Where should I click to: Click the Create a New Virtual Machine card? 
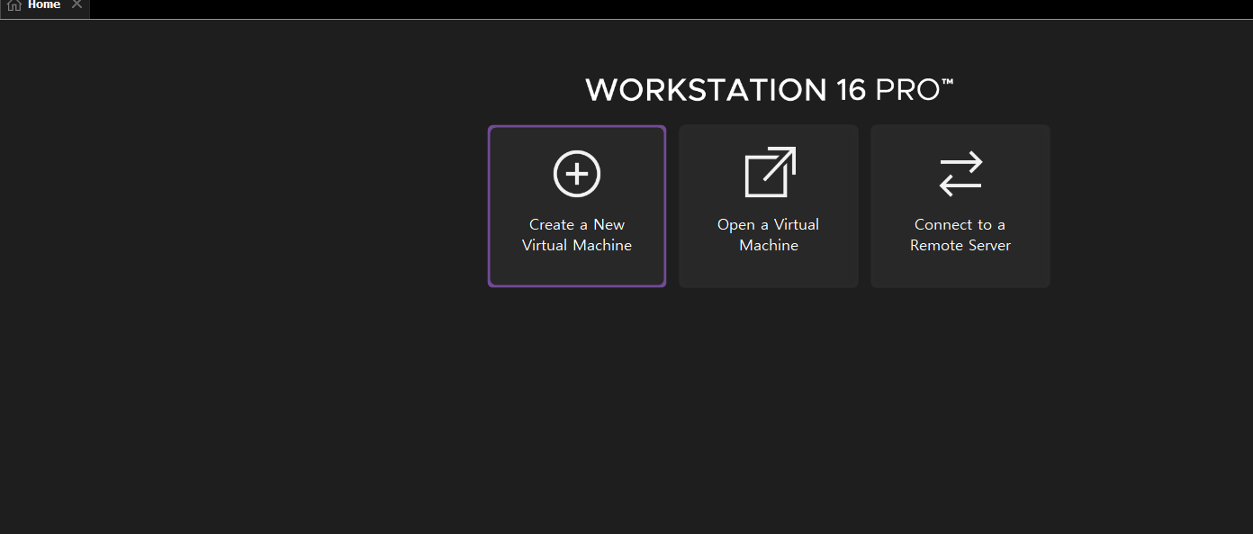(x=577, y=206)
